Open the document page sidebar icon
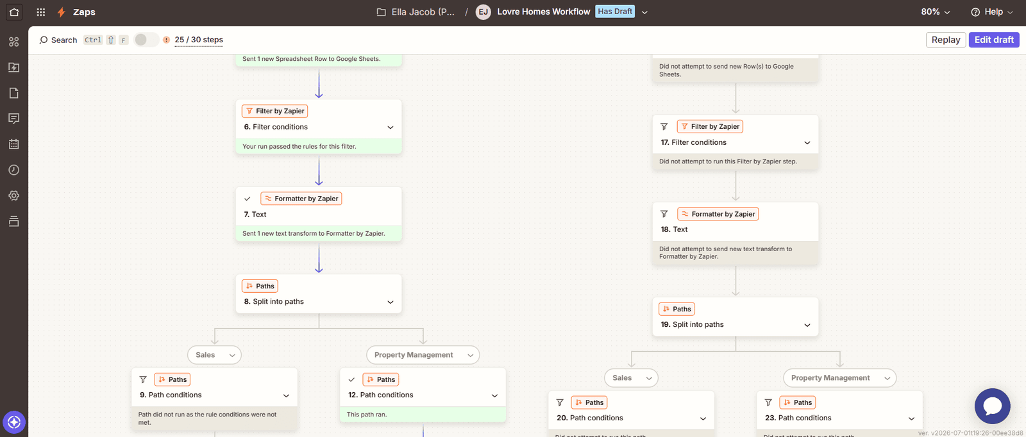 pyautogui.click(x=14, y=93)
